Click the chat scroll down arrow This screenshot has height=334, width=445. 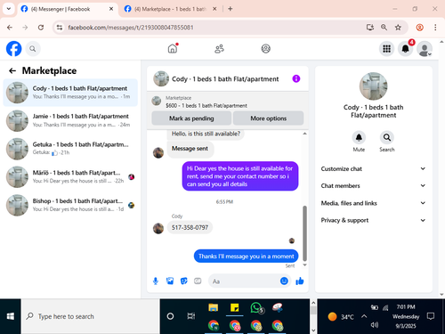pyautogui.click(x=304, y=265)
